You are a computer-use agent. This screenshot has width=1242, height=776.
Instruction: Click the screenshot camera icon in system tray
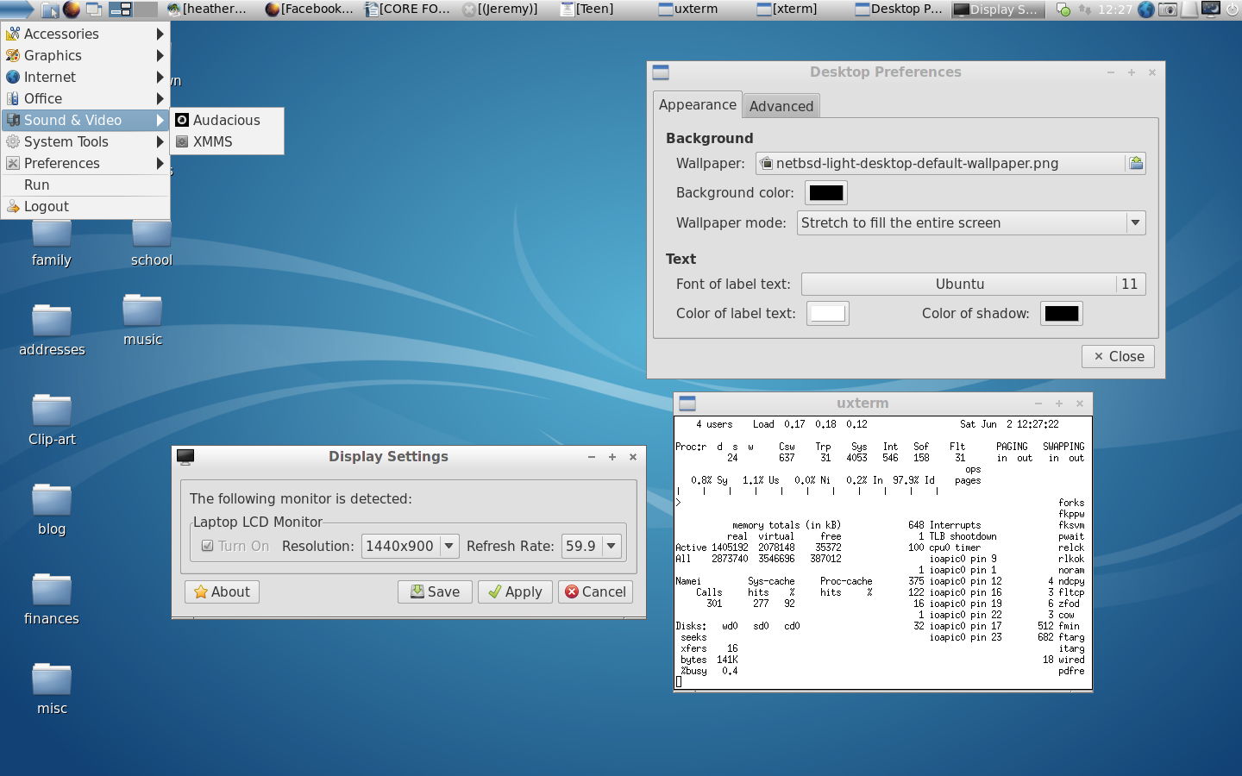click(x=1168, y=9)
